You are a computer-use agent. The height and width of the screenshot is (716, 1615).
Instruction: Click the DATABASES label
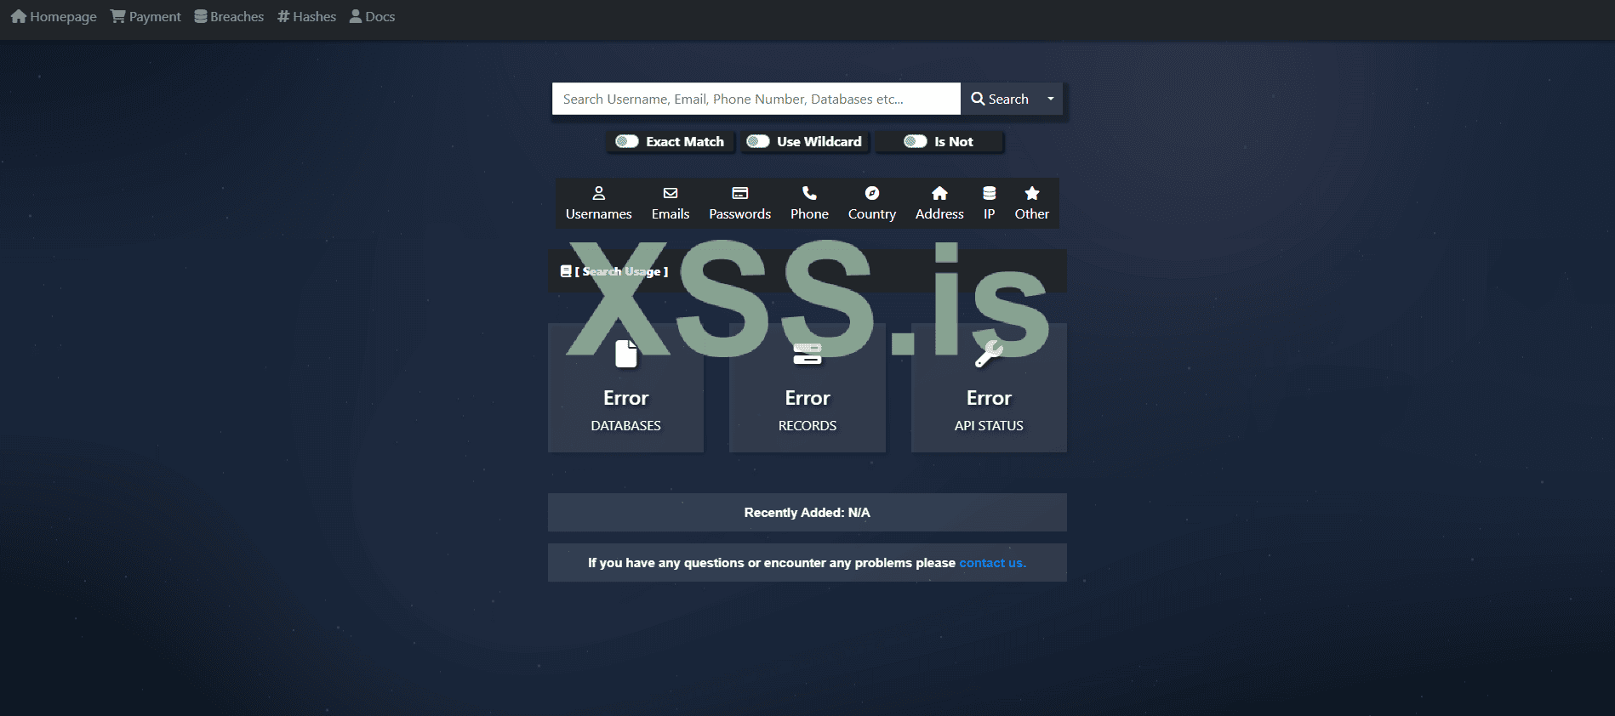tap(626, 425)
